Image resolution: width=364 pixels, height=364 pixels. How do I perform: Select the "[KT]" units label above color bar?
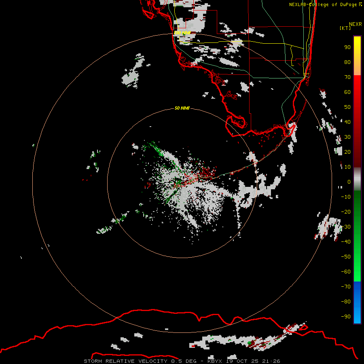point(345,28)
